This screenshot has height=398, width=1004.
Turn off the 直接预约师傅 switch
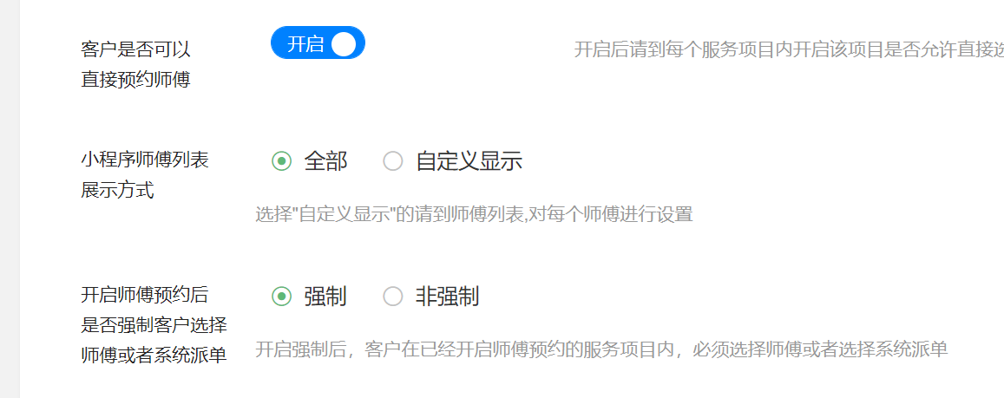[x=318, y=43]
